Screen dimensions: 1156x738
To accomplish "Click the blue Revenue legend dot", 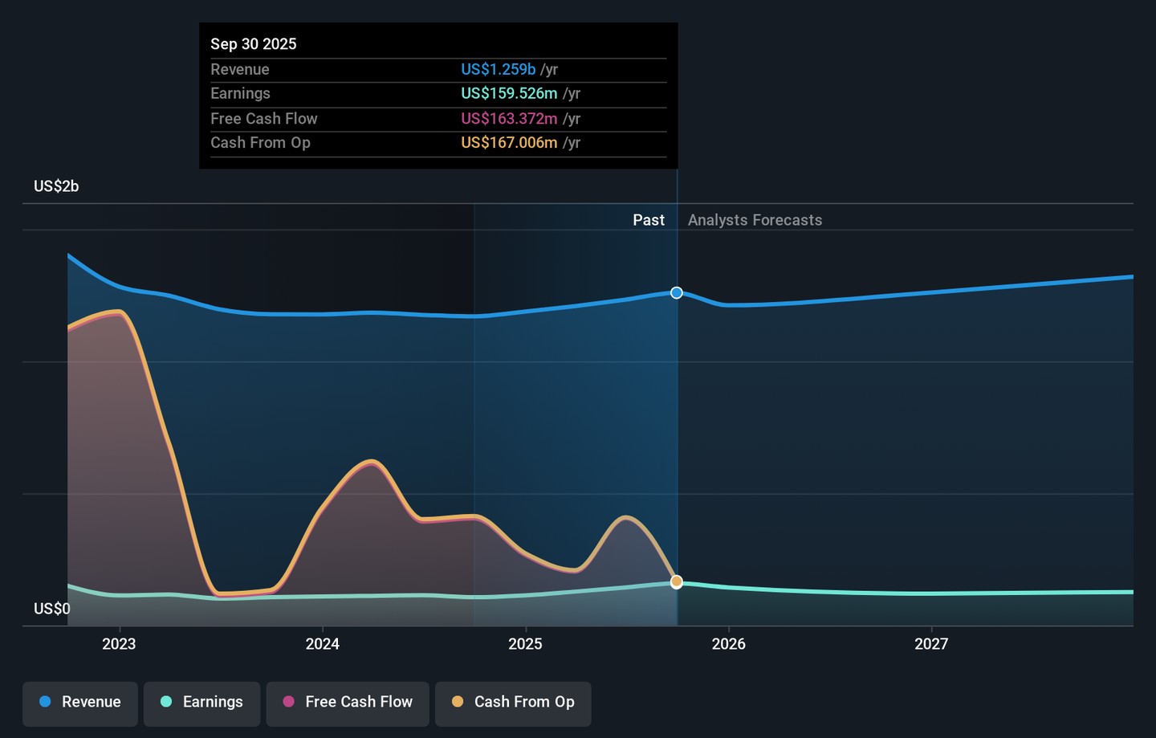I will 46,702.
